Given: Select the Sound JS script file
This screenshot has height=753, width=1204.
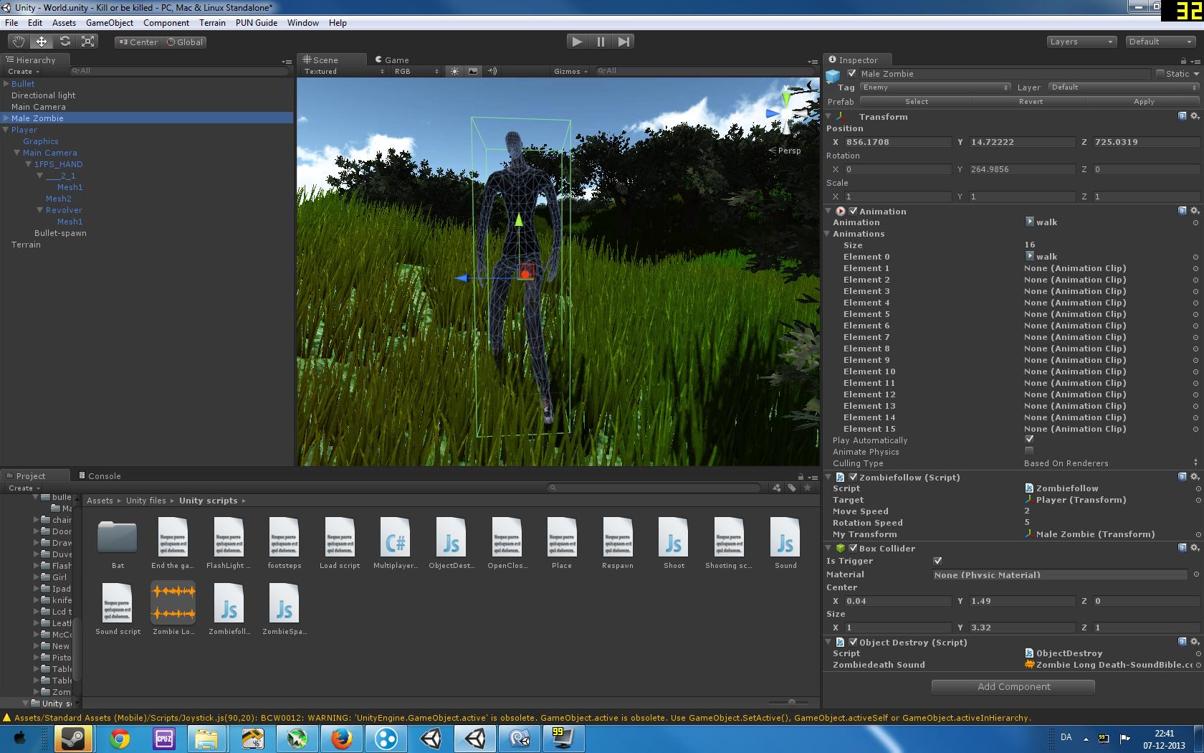Looking at the screenshot, I should tap(785, 544).
